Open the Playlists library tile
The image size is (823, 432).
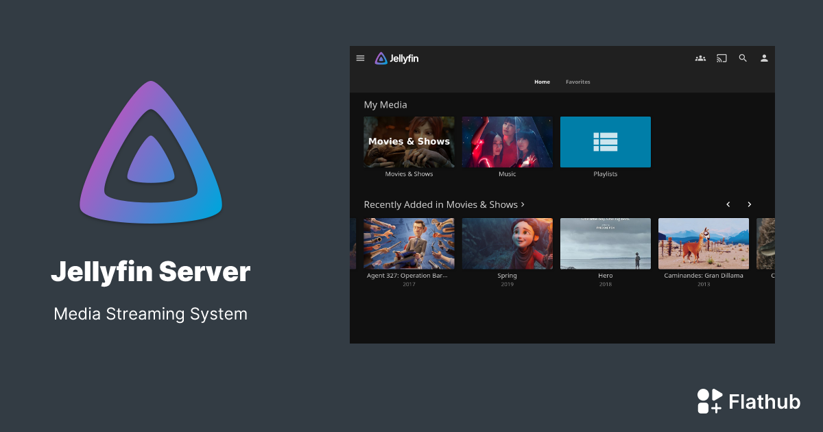coord(605,141)
